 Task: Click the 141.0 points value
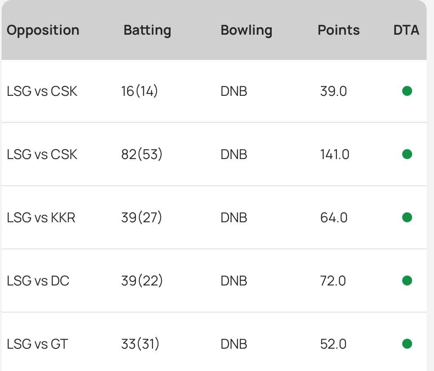tap(334, 155)
